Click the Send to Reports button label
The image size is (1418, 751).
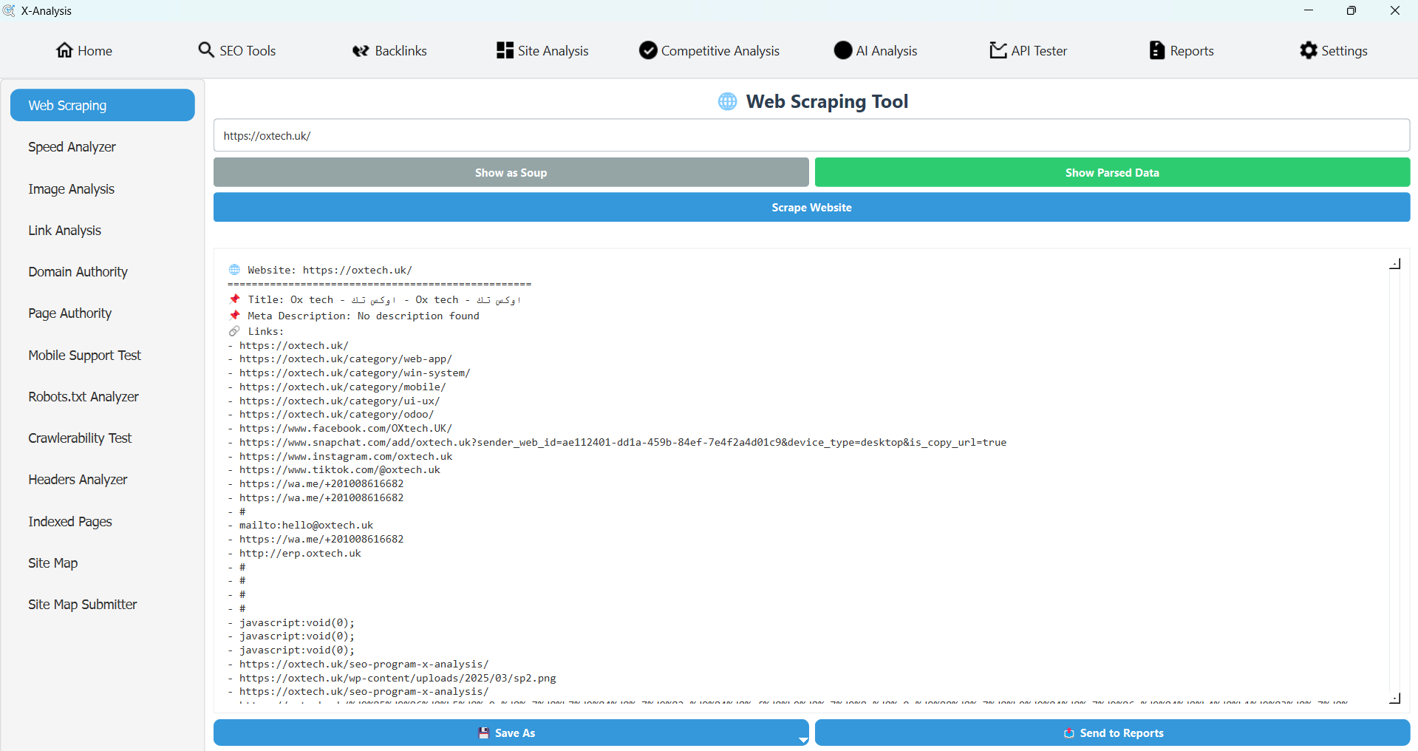click(1122, 733)
